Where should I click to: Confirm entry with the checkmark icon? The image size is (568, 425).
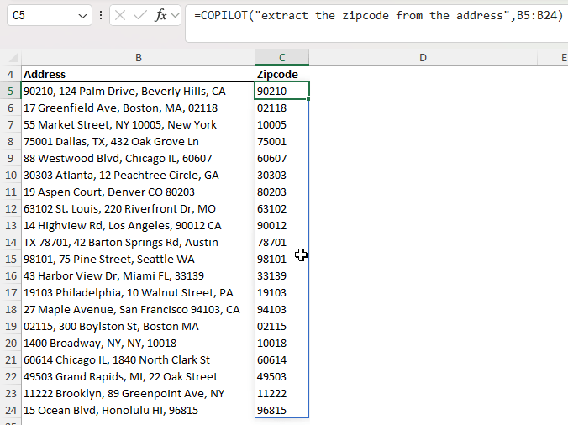[x=139, y=15]
